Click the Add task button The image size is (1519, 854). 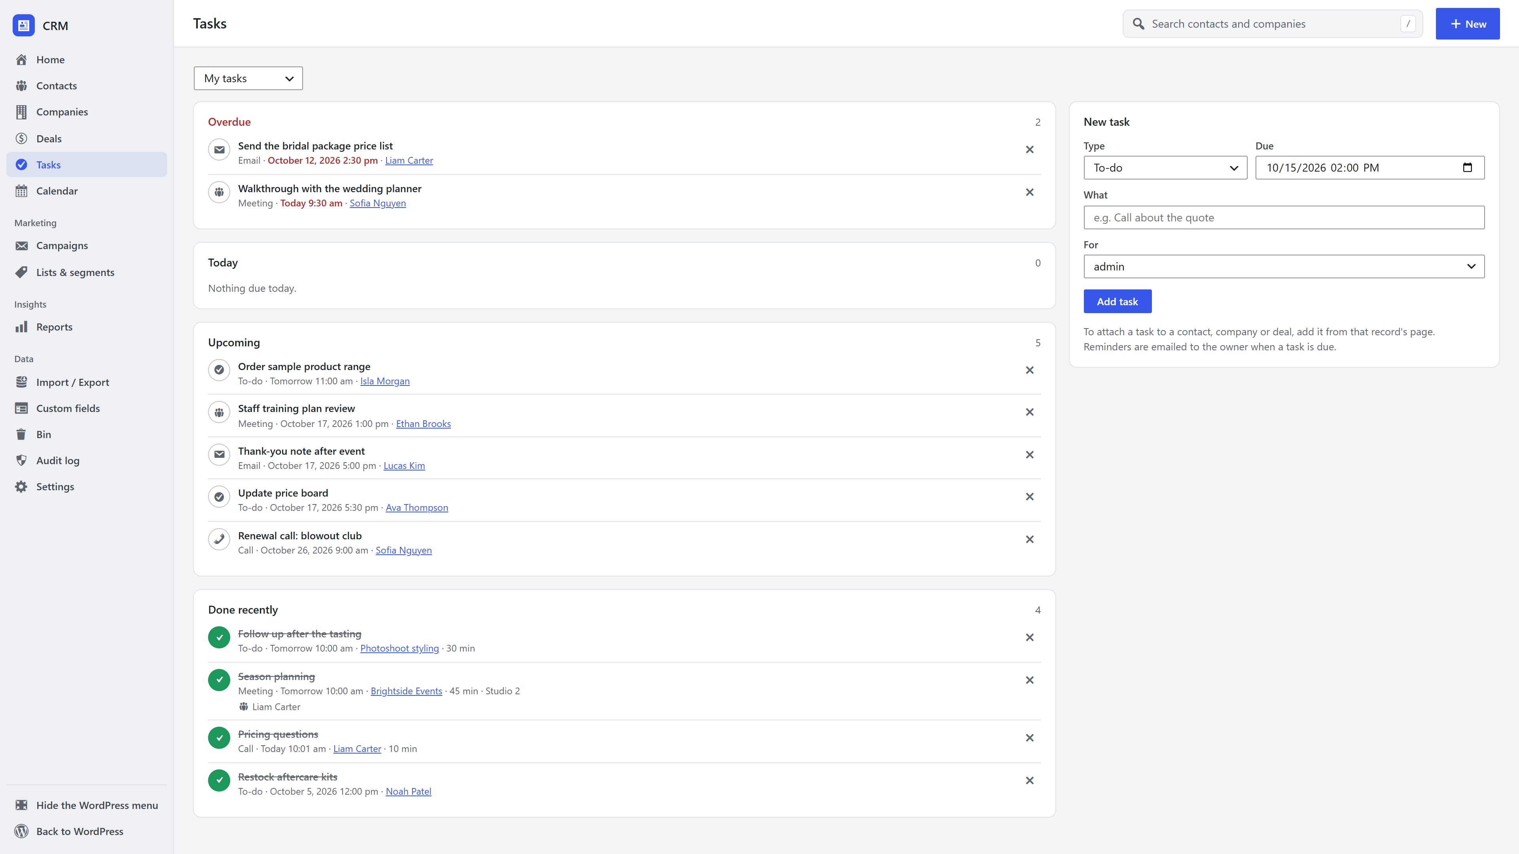click(1117, 302)
